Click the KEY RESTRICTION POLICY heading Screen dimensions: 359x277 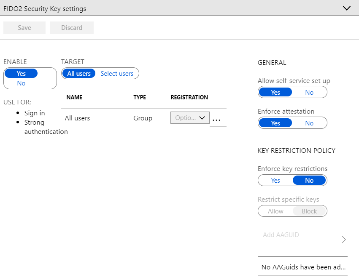(x=297, y=151)
